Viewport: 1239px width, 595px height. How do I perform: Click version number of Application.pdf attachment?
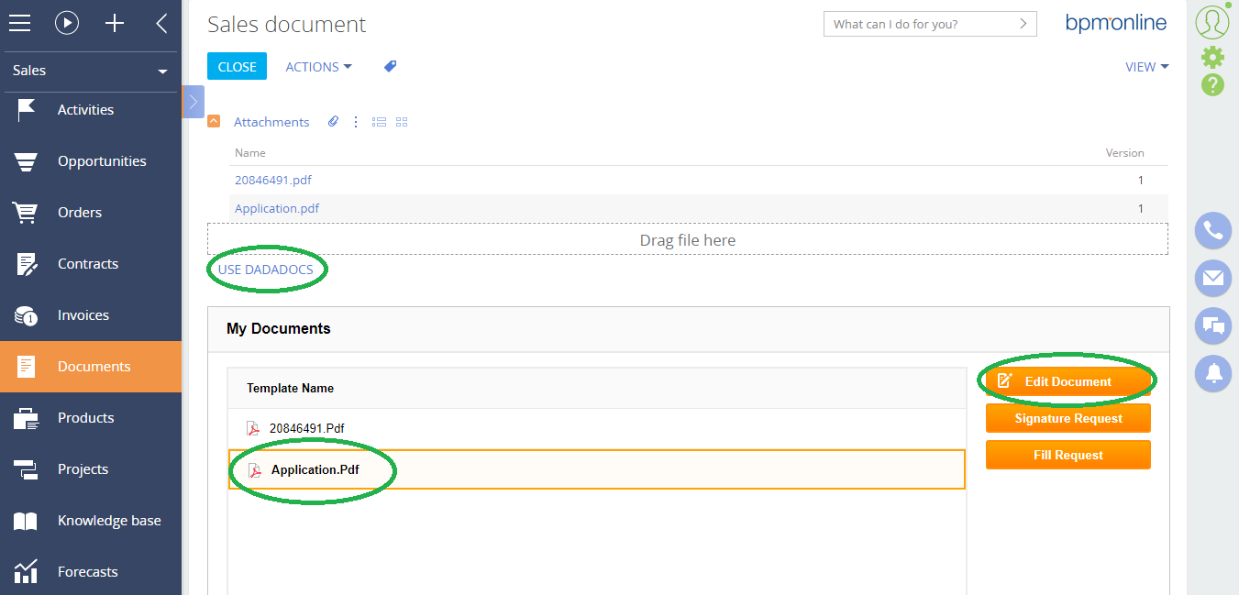coord(1141,208)
